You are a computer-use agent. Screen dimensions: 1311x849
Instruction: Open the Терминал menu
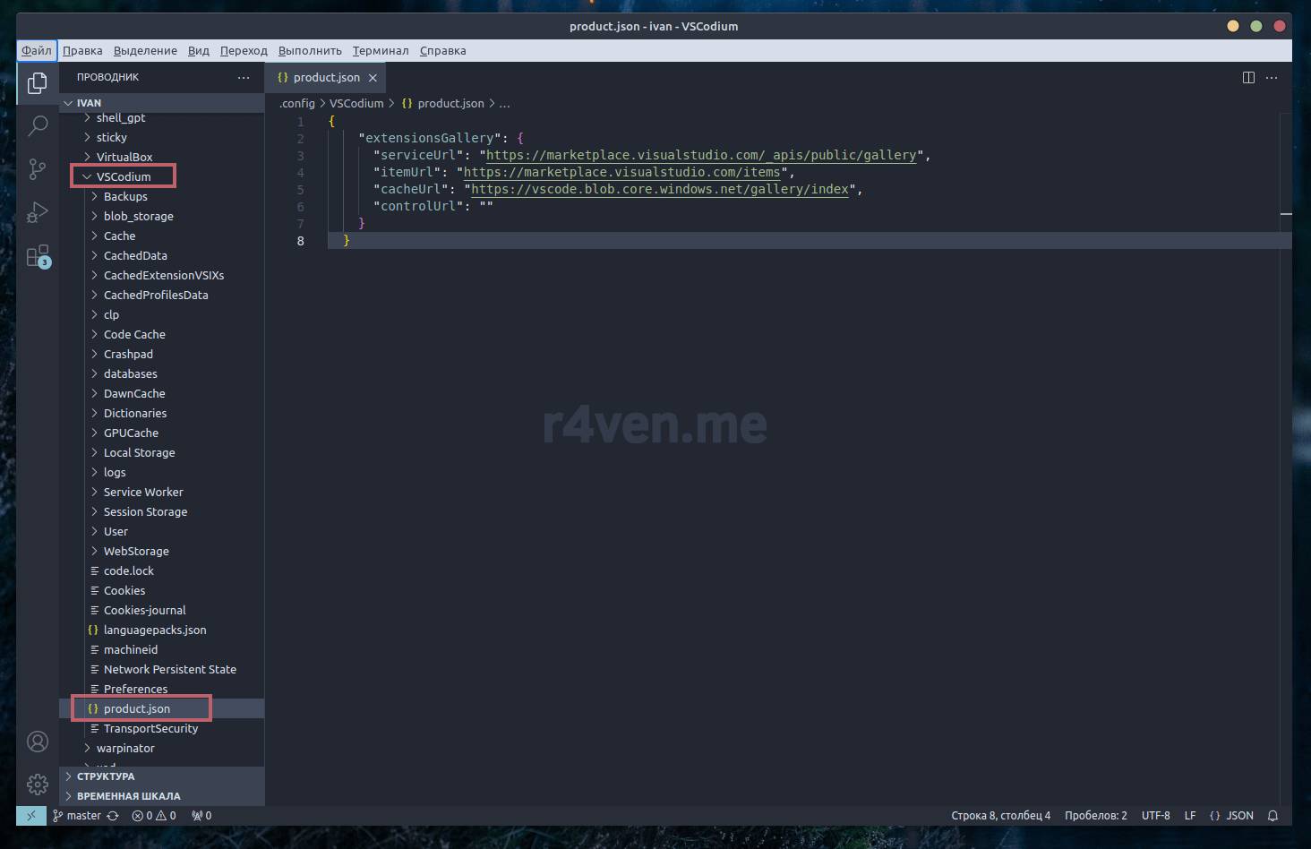pyautogui.click(x=380, y=51)
